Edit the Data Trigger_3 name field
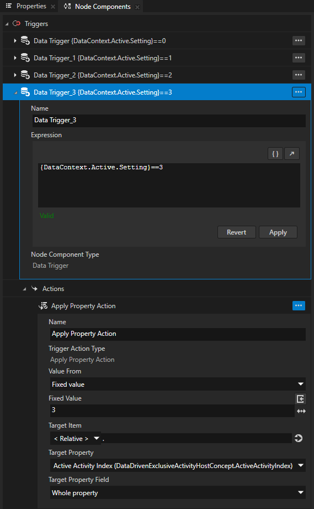 point(169,121)
